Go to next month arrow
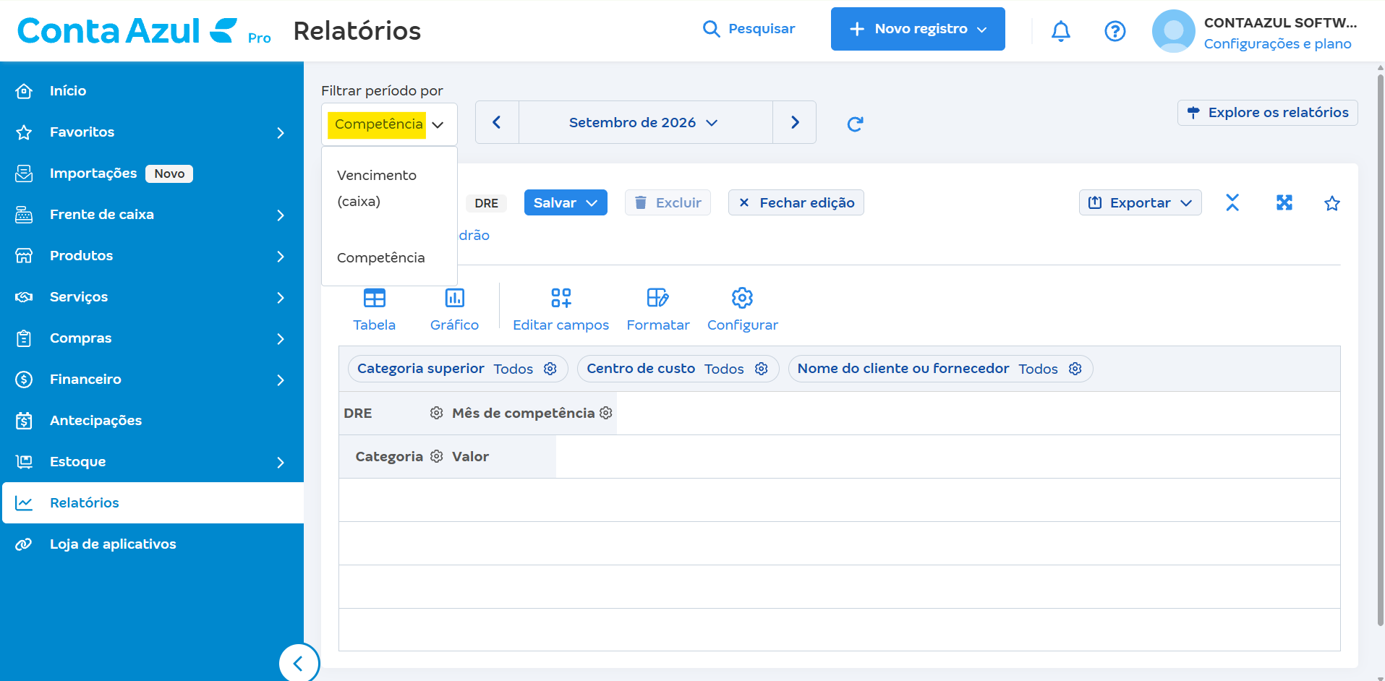1385x681 pixels. click(x=794, y=122)
